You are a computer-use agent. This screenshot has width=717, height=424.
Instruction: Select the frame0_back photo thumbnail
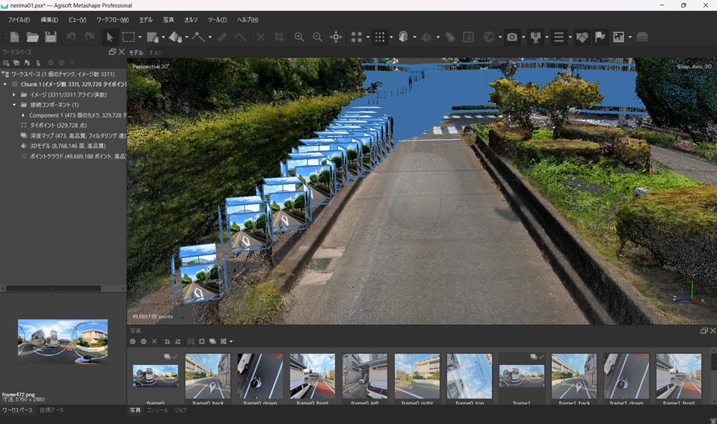point(208,376)
